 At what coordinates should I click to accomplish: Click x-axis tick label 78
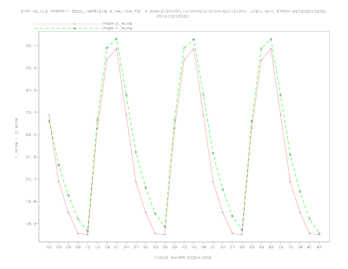(x=300, y=247)
